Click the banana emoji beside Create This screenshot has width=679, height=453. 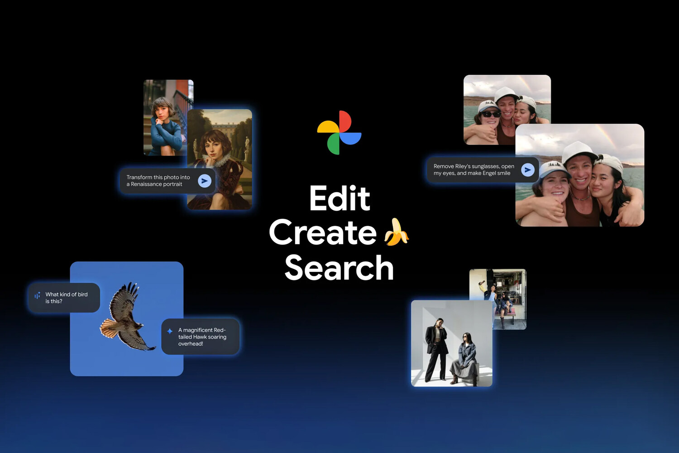click(x=396, y=232)
